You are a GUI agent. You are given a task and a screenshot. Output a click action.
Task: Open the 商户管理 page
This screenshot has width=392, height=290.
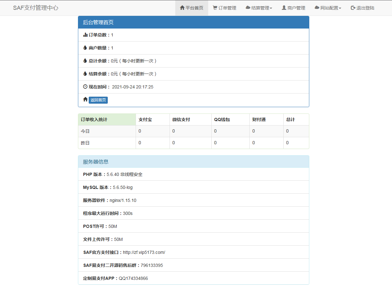[x=293, y=8]
